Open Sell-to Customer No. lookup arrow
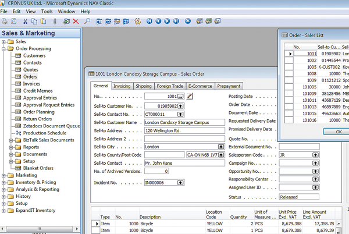Image resolution: width=349 pixels, height=234 pixels. coord(180,106)
